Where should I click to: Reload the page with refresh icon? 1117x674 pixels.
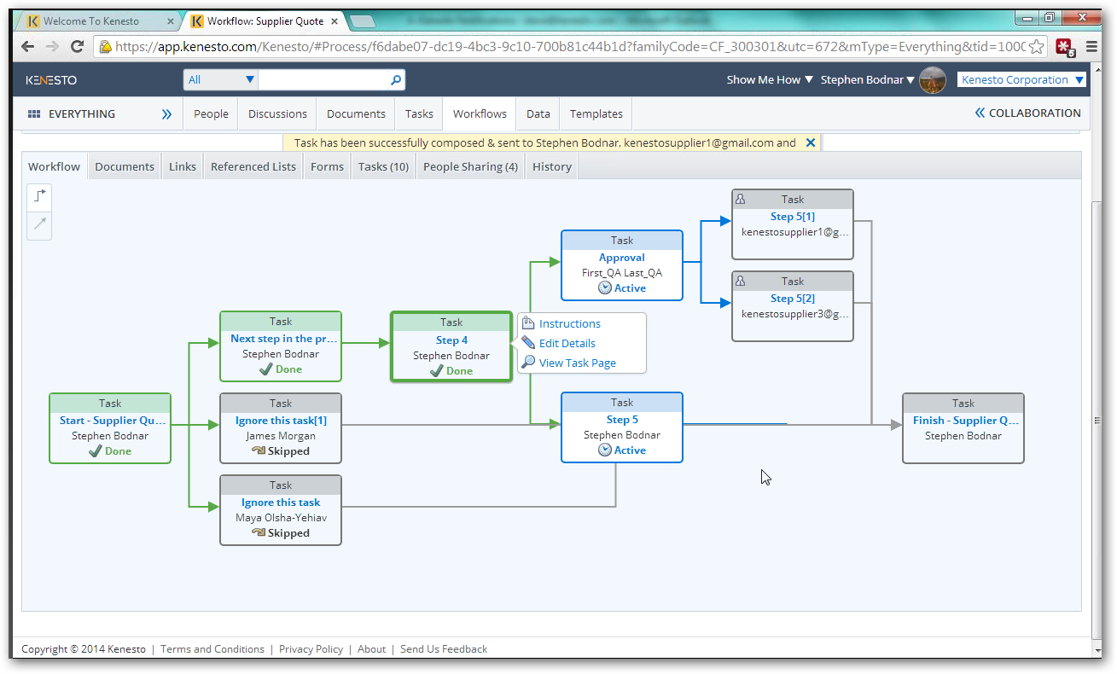[78, 46]
